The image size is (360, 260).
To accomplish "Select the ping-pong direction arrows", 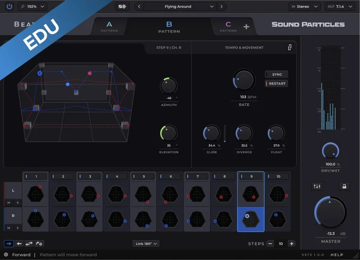I will [29, 244].
